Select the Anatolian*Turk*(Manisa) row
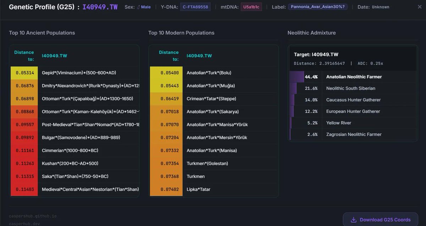 coord(214,150)
